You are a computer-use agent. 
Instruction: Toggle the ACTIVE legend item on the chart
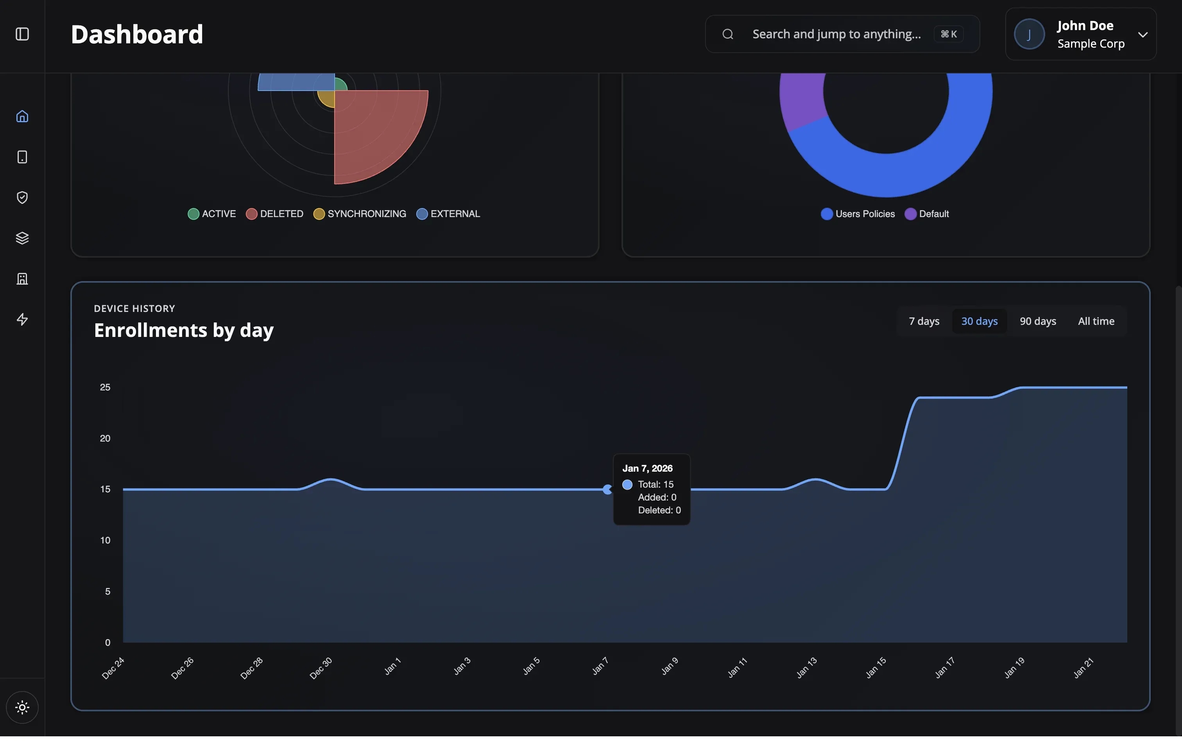click(211, 214)
